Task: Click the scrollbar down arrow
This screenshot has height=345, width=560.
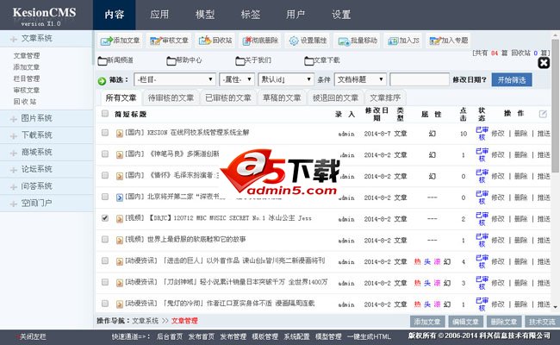Action: coord(556,307)
